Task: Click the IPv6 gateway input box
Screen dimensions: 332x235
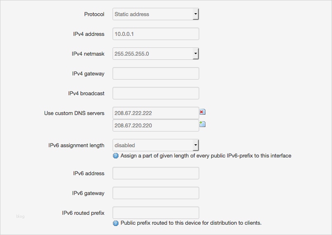Action: [155, 193]
